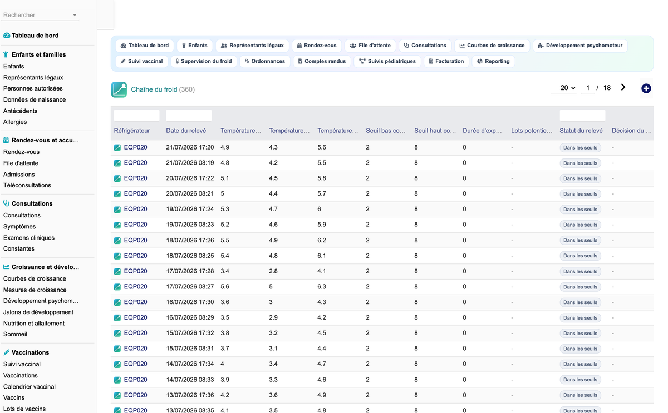The width and height of the screenshot is (668, 413).
Task: Click the Chaîne du froid module icon
Action: click(119, 89)
